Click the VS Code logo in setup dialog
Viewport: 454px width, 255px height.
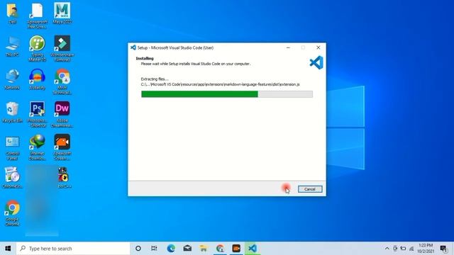coord(316,62)
